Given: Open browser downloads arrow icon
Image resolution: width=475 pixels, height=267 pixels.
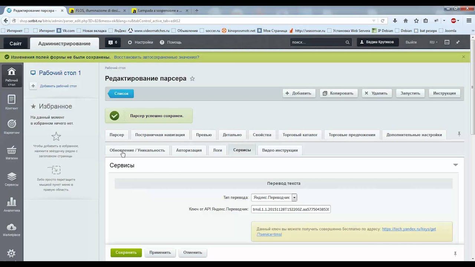Looking at the screenshot, I should coord(395,21).
